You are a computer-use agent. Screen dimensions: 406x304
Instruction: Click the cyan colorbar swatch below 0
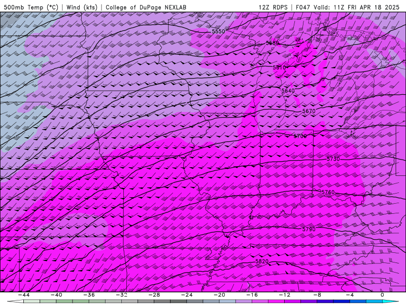pos(390,301)
